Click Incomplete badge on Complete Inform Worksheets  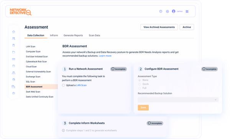click(155, 123)
